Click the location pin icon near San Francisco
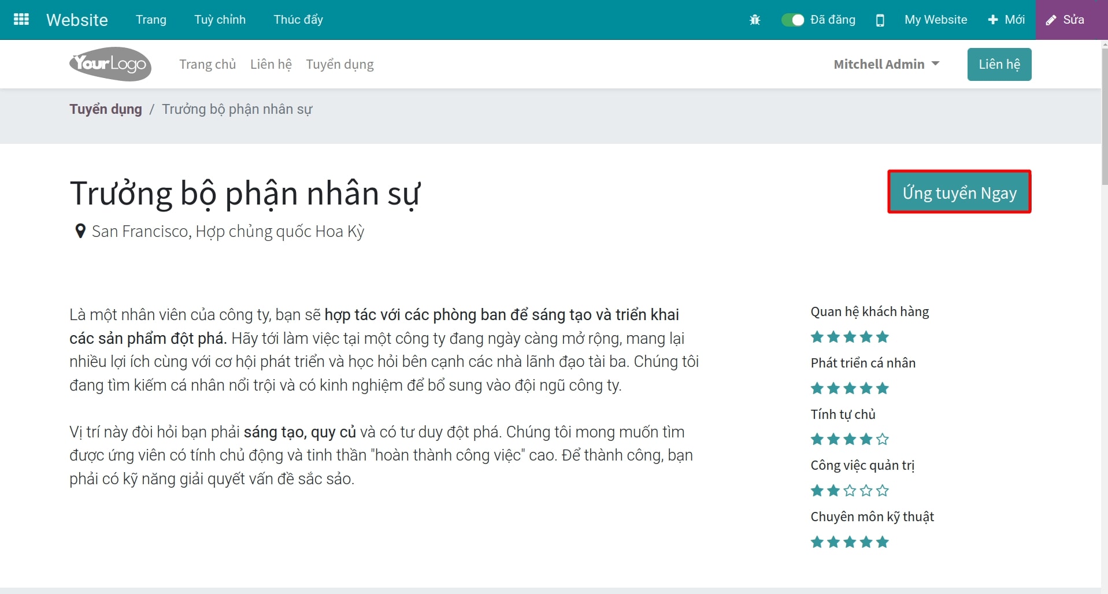The width and height of the screenshot is (1108, 594). [80, 231]
